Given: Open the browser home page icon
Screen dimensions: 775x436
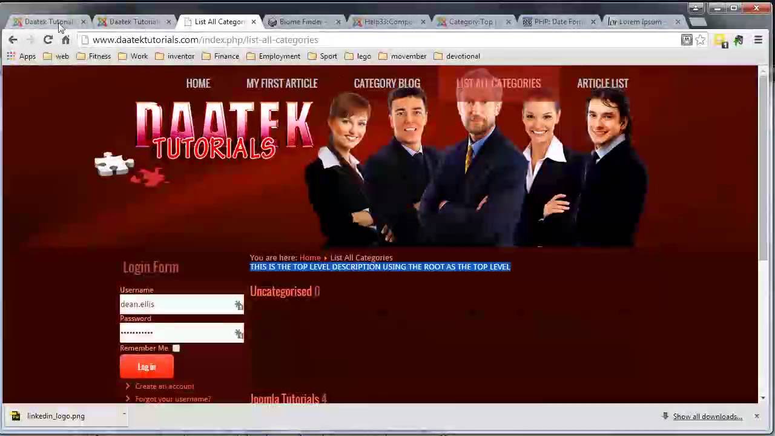Looking at the screenshot, I should click(x=66, y=40).
